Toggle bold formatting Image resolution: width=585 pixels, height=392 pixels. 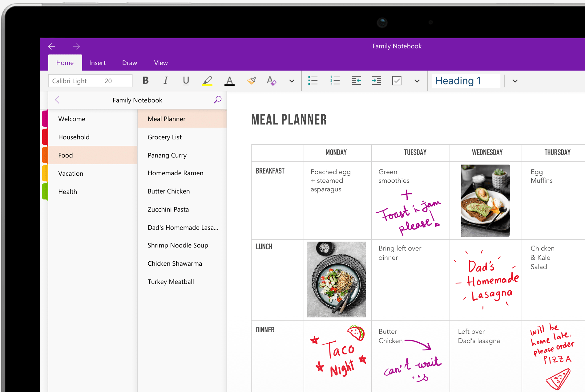(x=145, y=81)
